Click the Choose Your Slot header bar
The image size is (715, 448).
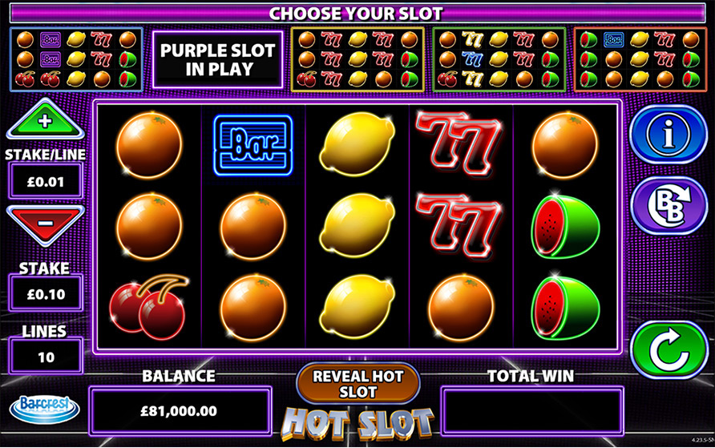pos(357,13)
